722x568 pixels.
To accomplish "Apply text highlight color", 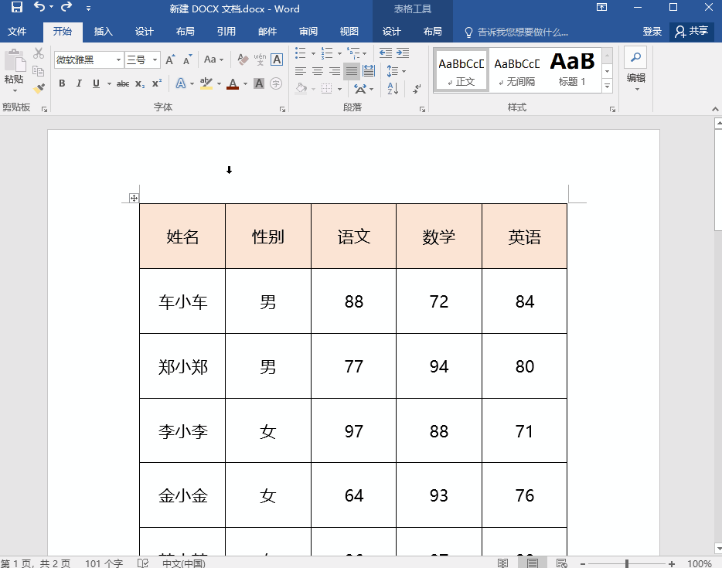I will (x=206, y=83).
